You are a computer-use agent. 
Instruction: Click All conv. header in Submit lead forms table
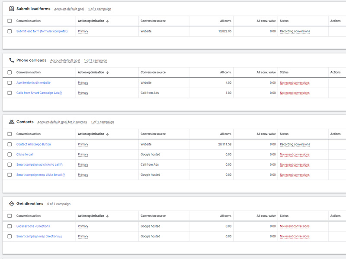tap(226, 21)
